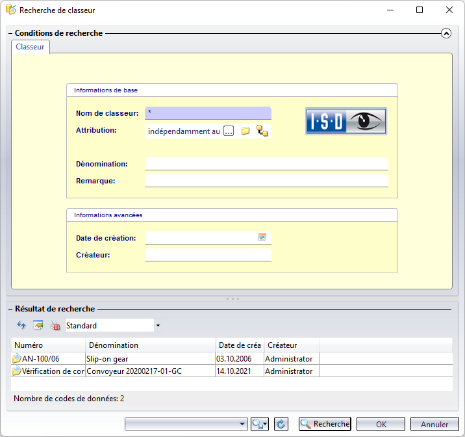465x437 pixels.
Task: Click the refresh icon beside the search options
Action: [x=281, y=424]
